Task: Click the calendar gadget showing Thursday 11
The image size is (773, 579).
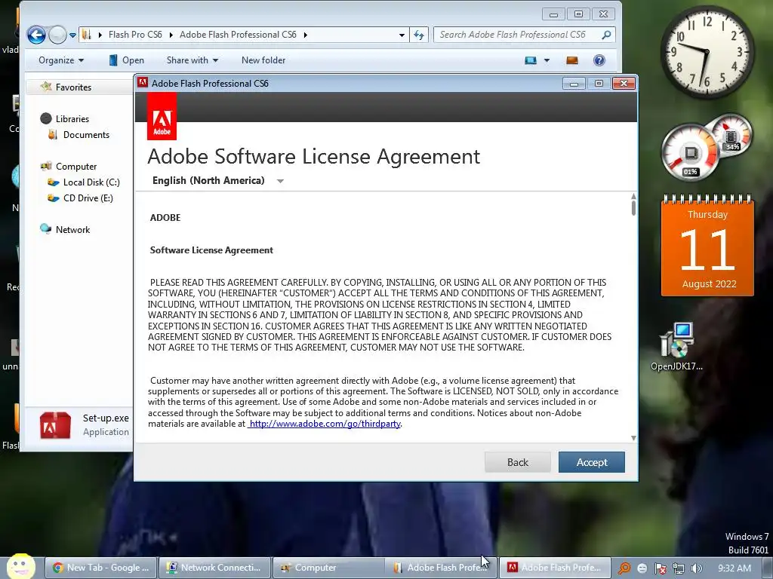Action: pos(707,247)
